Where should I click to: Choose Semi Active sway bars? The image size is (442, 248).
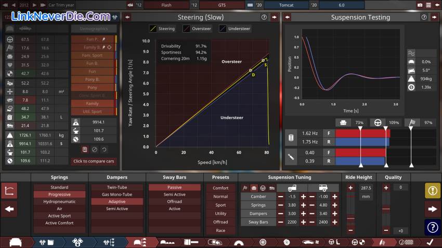(x=175, y=195)
